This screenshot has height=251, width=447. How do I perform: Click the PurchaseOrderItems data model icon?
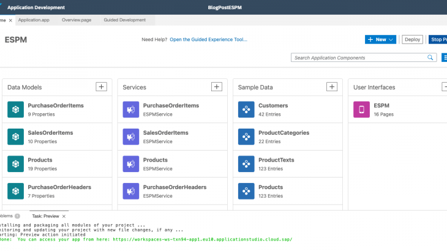point(15,110)
